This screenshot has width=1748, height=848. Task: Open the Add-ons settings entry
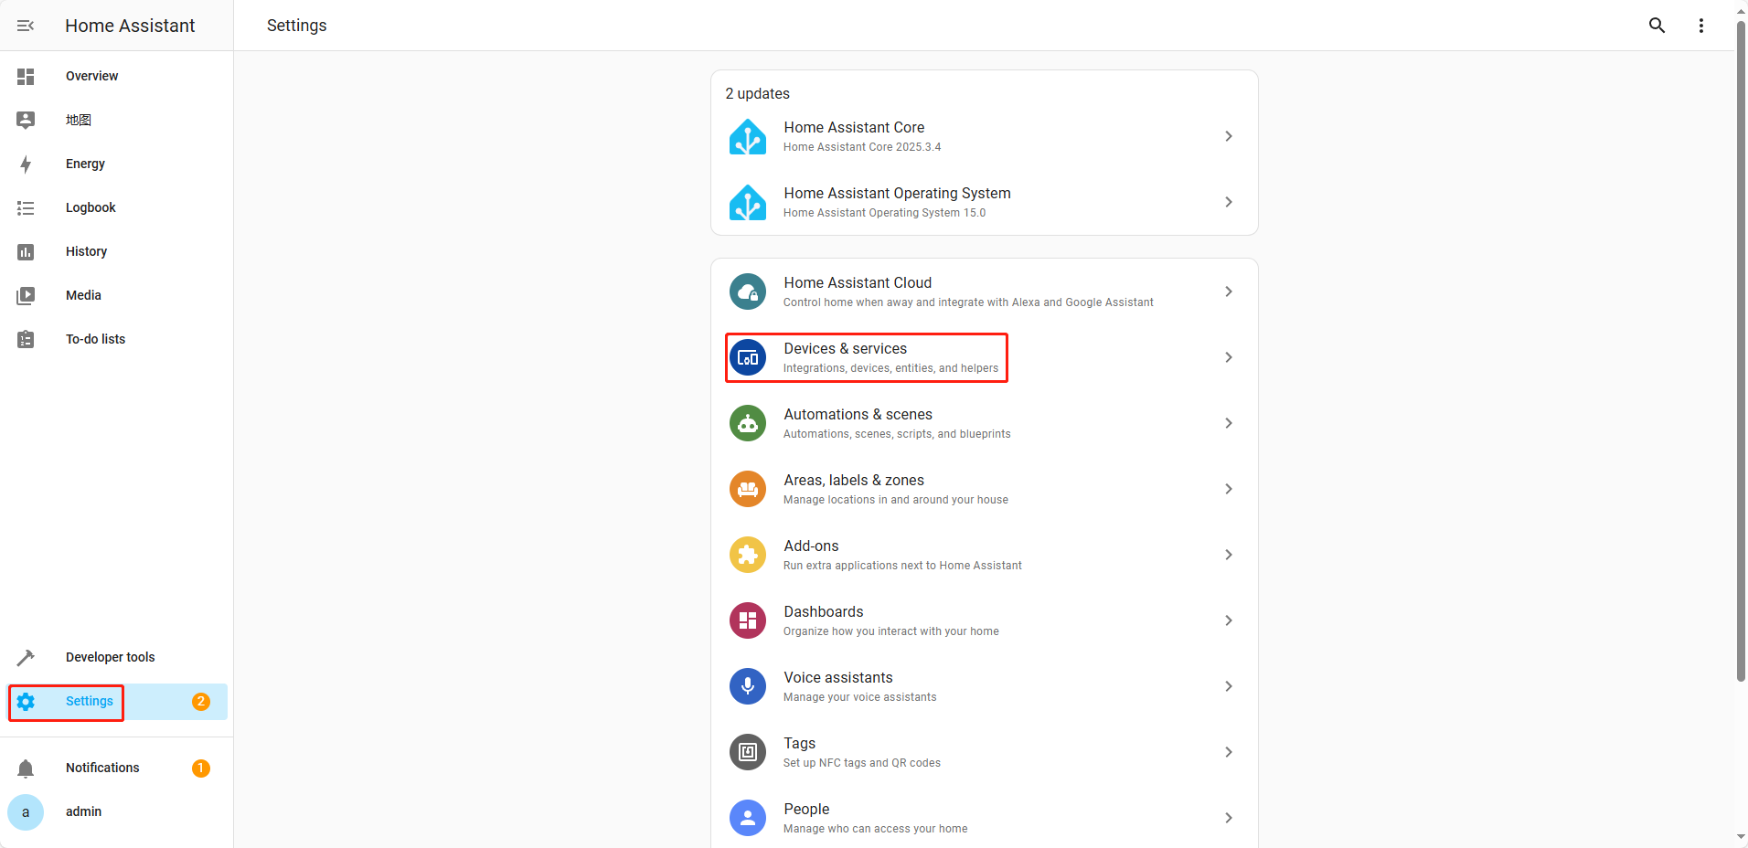(x=984, y=556)
